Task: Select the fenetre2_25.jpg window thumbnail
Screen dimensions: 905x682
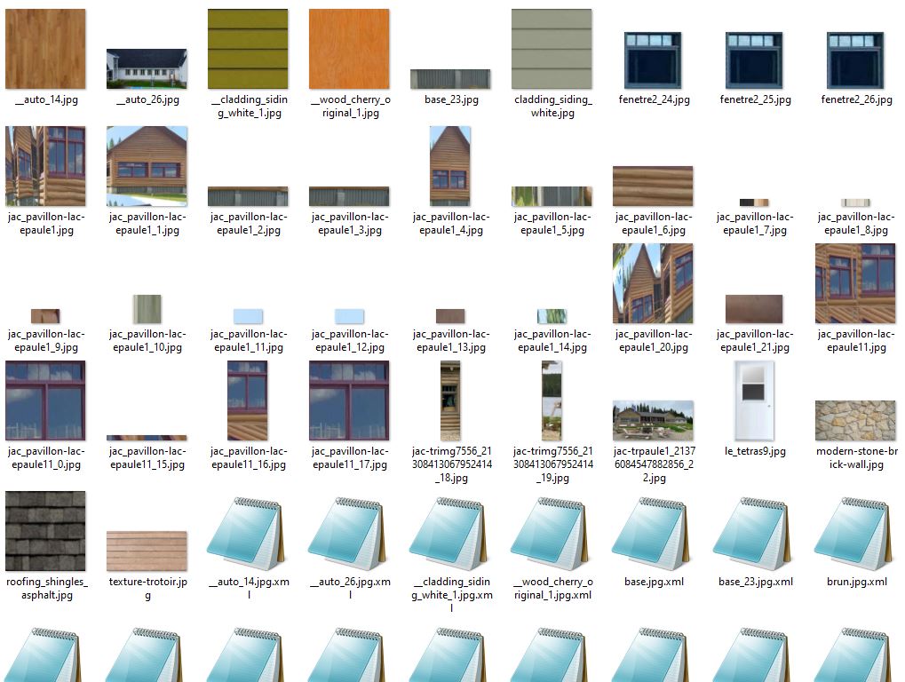Action: [754, 60]
